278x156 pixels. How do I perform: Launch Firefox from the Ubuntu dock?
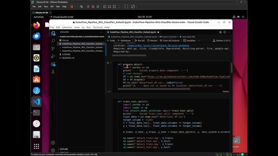(x=36, y=25)
